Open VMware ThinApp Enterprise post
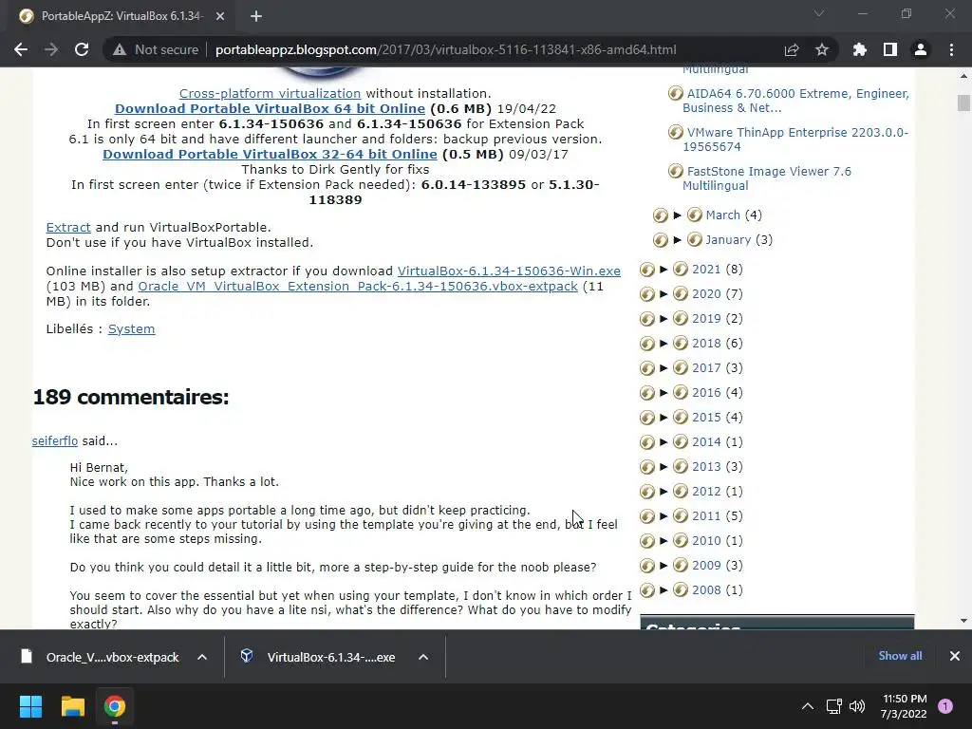 (796, 140)
